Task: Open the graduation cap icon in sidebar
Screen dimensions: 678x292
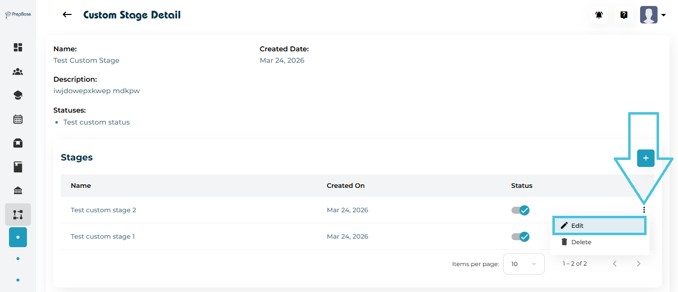Action: point(18,95)
